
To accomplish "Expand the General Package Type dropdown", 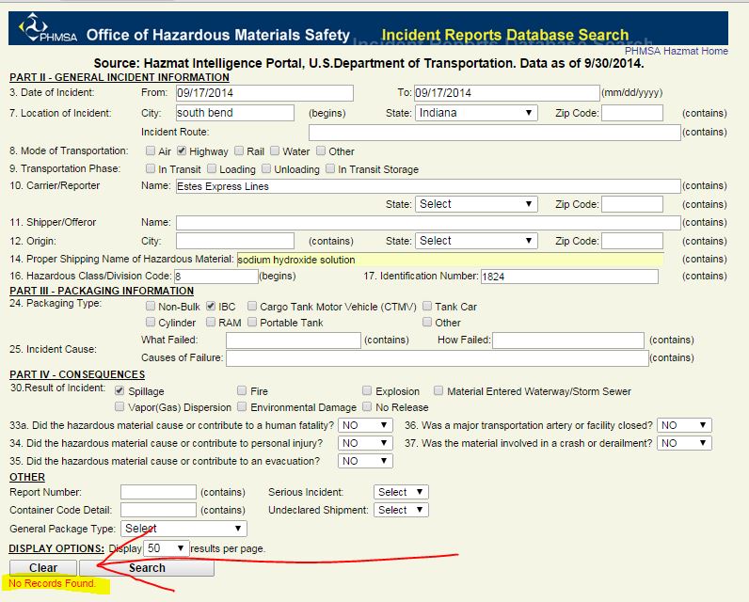I will click(183, 529).
